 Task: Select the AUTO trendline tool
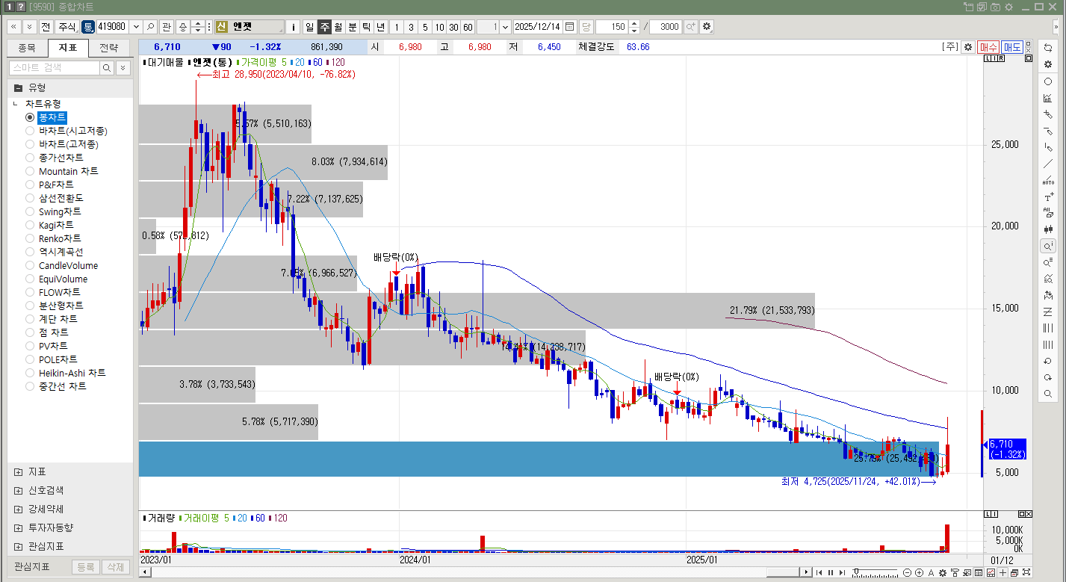(1048, 180)
